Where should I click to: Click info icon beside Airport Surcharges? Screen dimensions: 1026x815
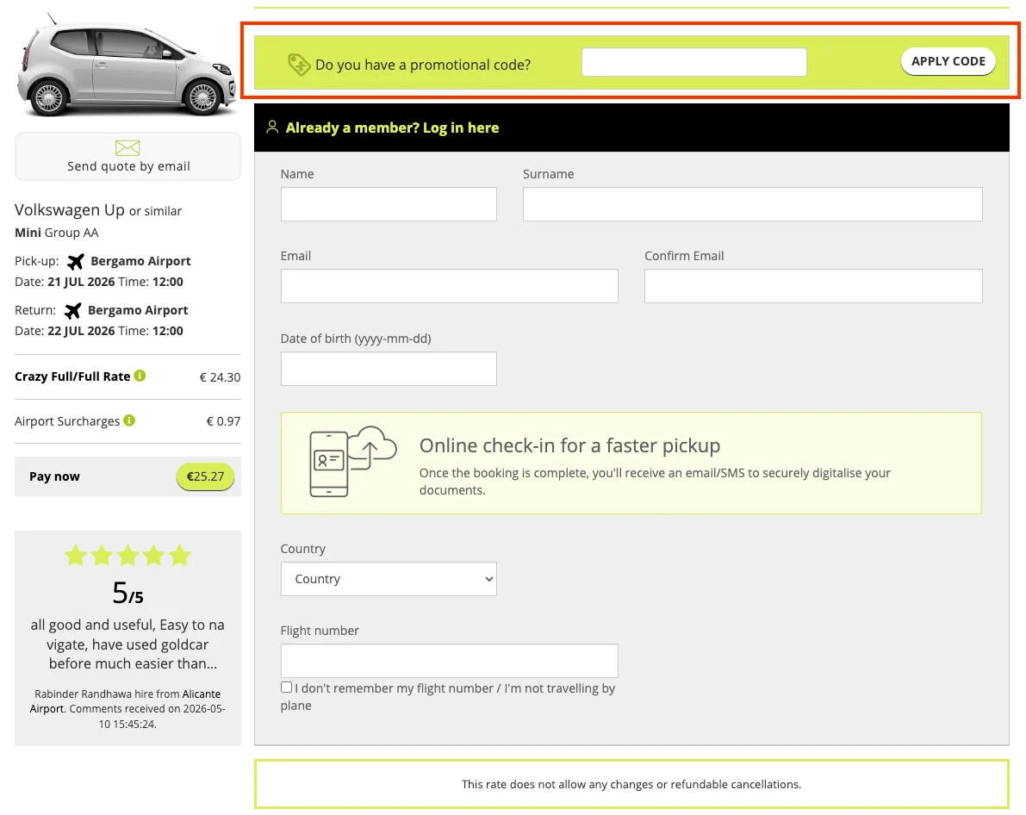129,420
